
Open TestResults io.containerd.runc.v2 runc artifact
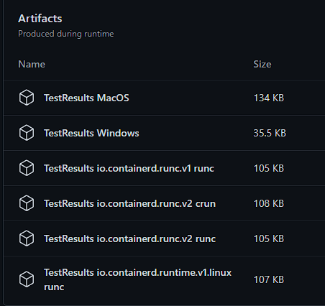coord(129,238)
